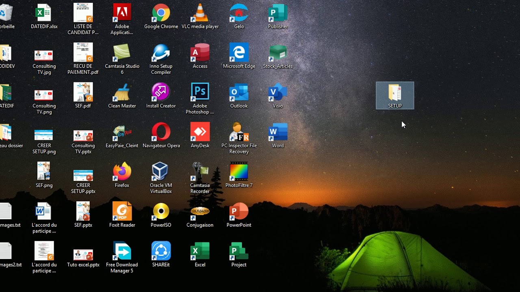Select PC Inspector File Recovery icon
Viewport: 520px width, 292px height.
(x=239, y=132)
